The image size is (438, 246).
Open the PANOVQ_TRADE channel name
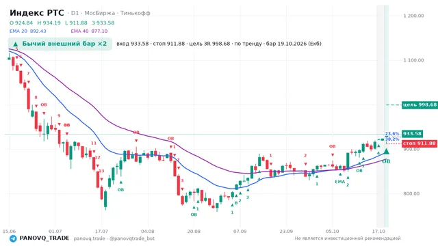(44, 238)
